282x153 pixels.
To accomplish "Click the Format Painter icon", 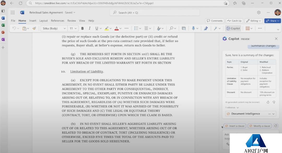I will [34, 28].
